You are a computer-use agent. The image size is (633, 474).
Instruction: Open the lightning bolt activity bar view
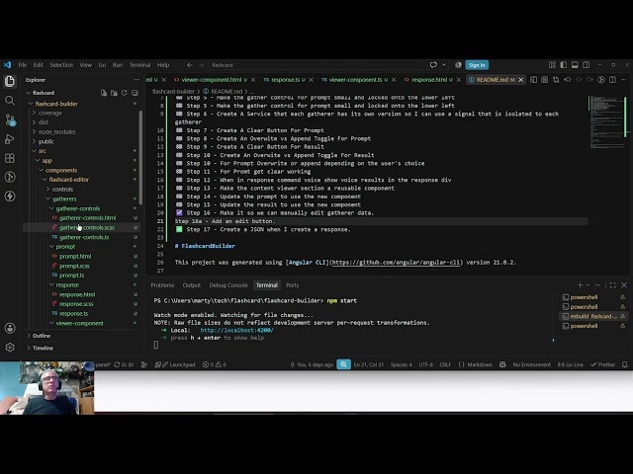click(10, 196)
